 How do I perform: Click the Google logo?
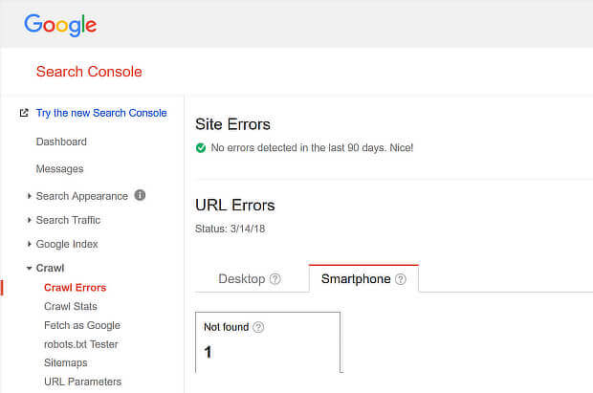60,25
